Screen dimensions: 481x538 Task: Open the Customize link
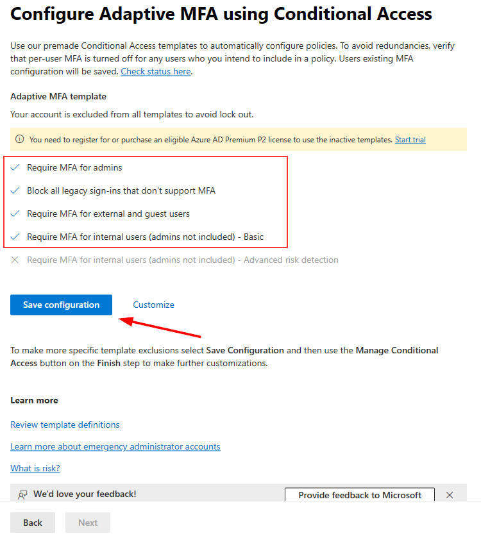pyautogui.click(x=153, y=305)
